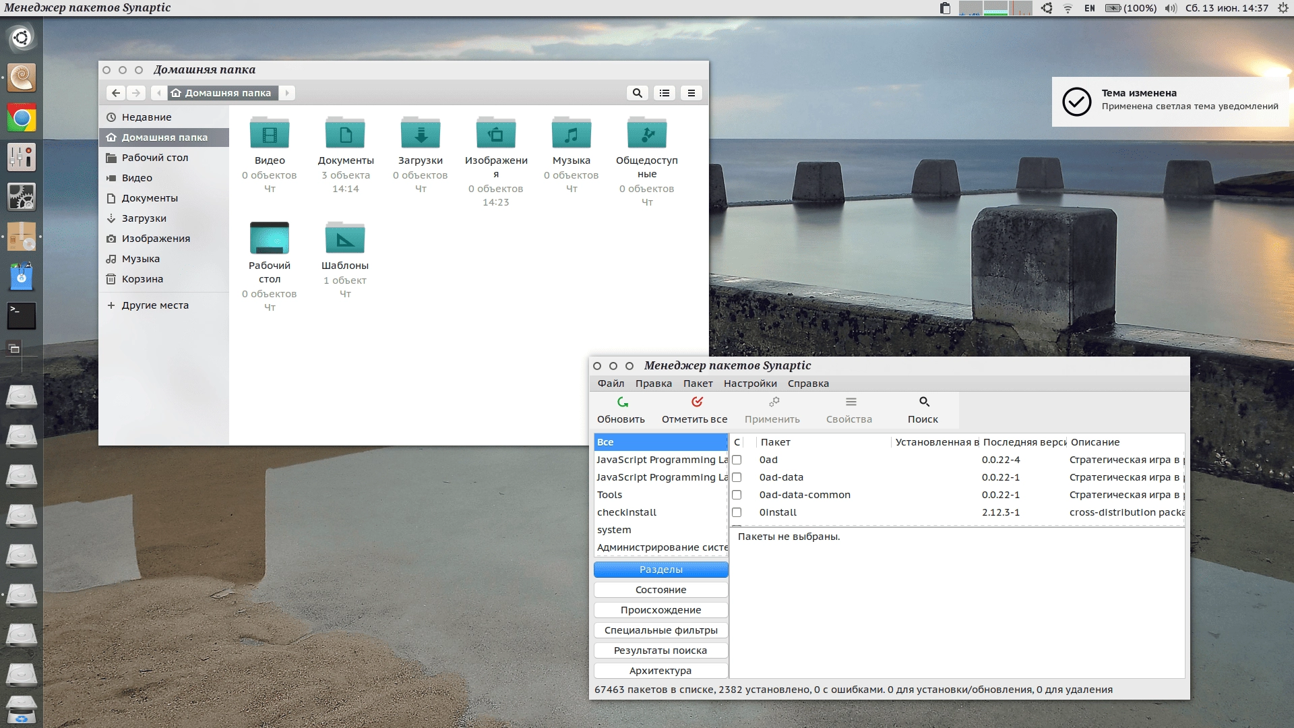Click Отметить все icon in Synaptic toolbar
Viewport: 1294px width, 728px height.
(x=697, y=402)
